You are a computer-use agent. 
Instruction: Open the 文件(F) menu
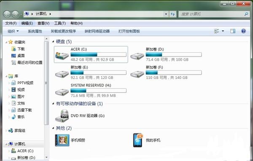[11, 24]
